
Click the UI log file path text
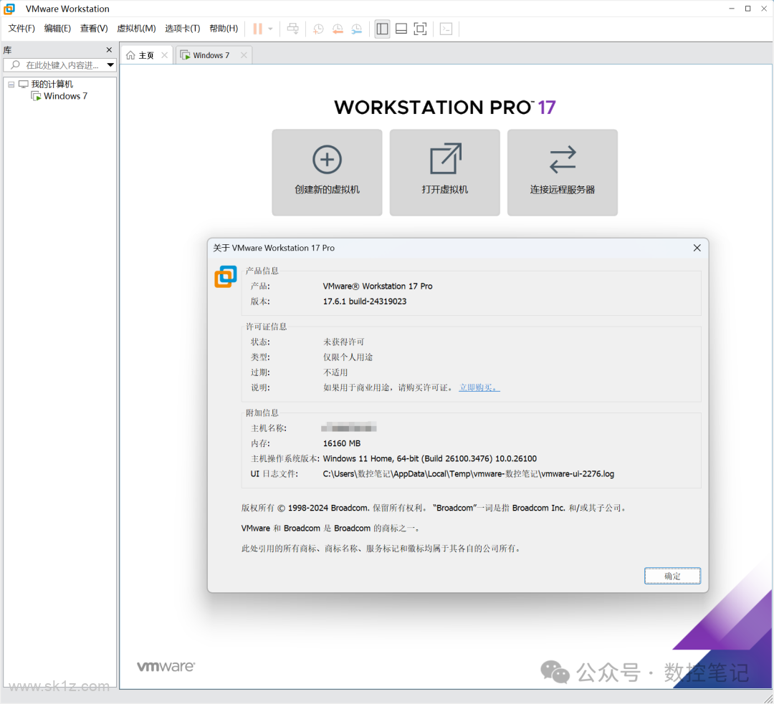pyautogui.click(x=469, y=474)
